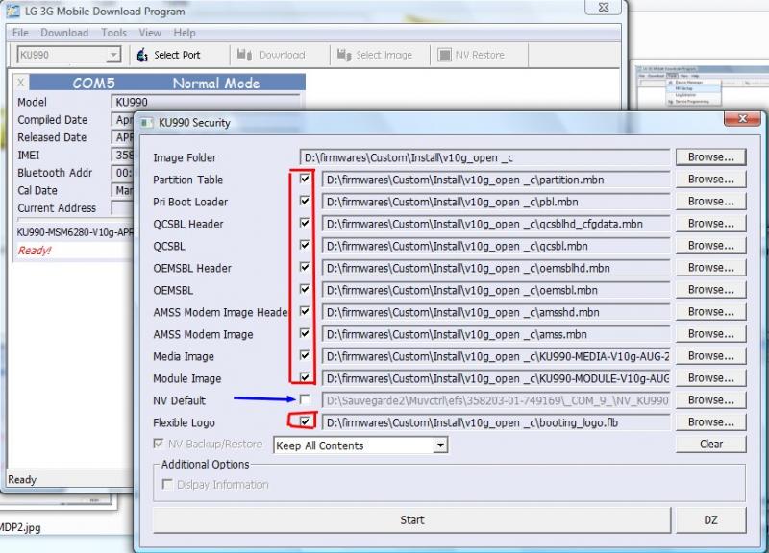Click the Clear button

[710, 444]
